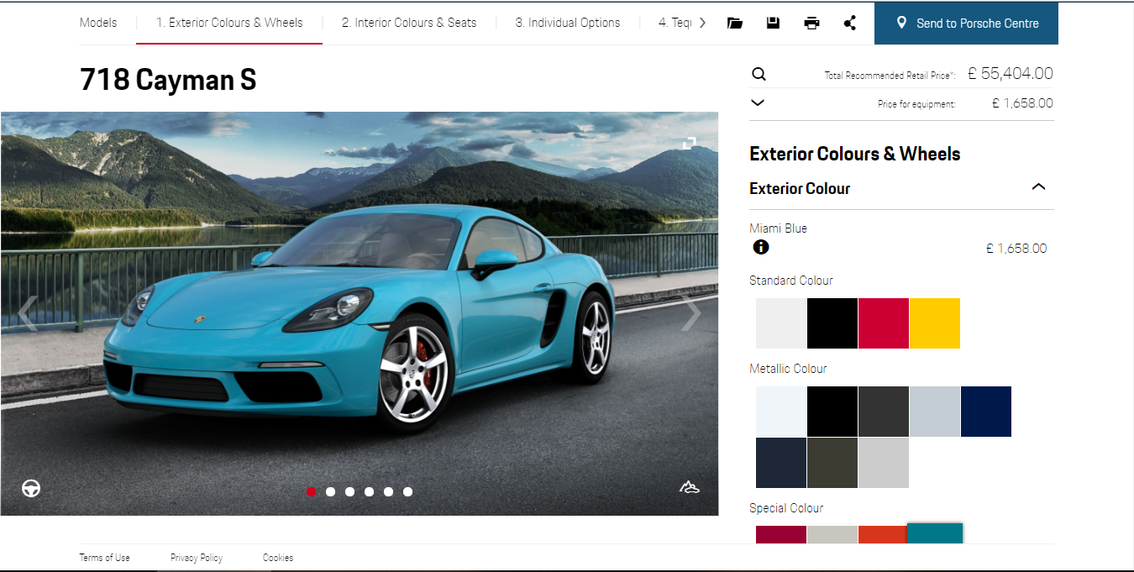Select the orange special colour swatch
Viewport: 1134px width, 572px height.
[x=884, y=535]
